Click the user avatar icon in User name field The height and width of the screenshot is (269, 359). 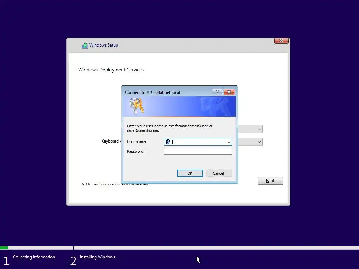click(168, 142)
